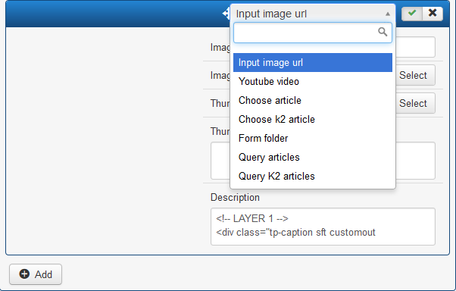
Task: Click the Input image url dropdown header
Action: [313, 14]
